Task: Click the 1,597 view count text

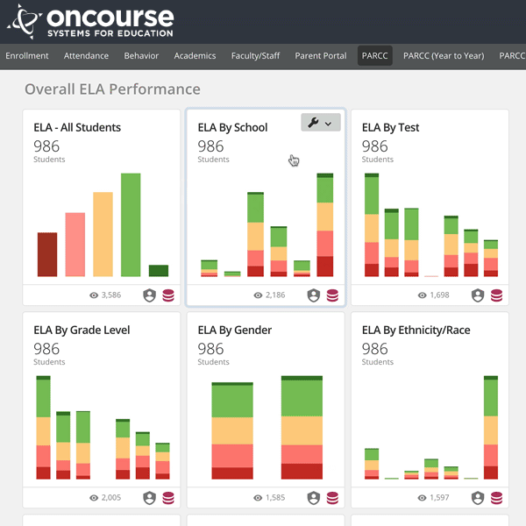Action: point(439,498)
